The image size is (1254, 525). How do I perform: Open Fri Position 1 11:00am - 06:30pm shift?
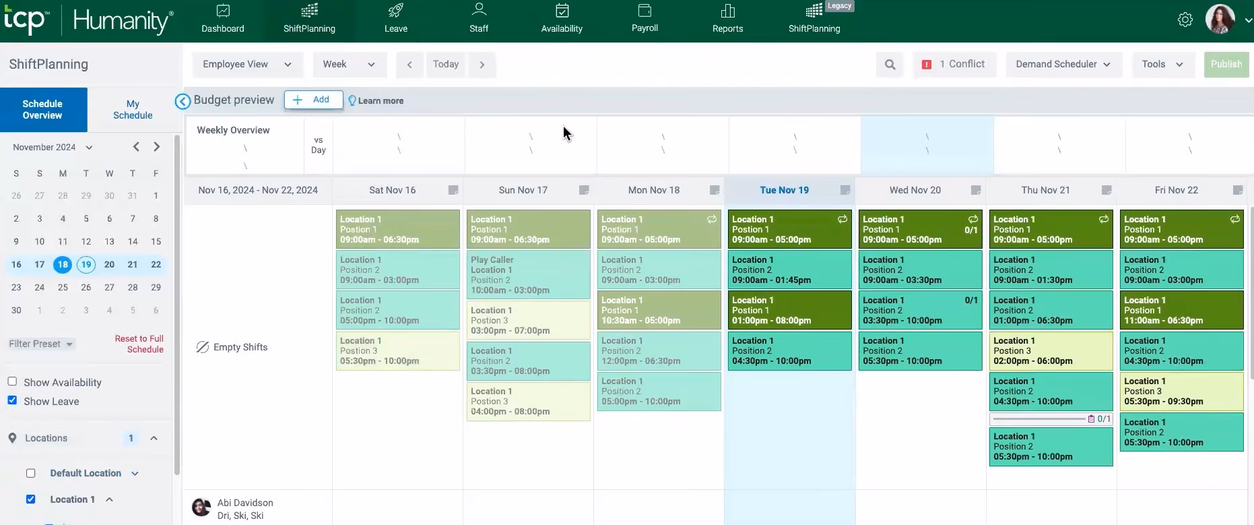click(1181, 310)
